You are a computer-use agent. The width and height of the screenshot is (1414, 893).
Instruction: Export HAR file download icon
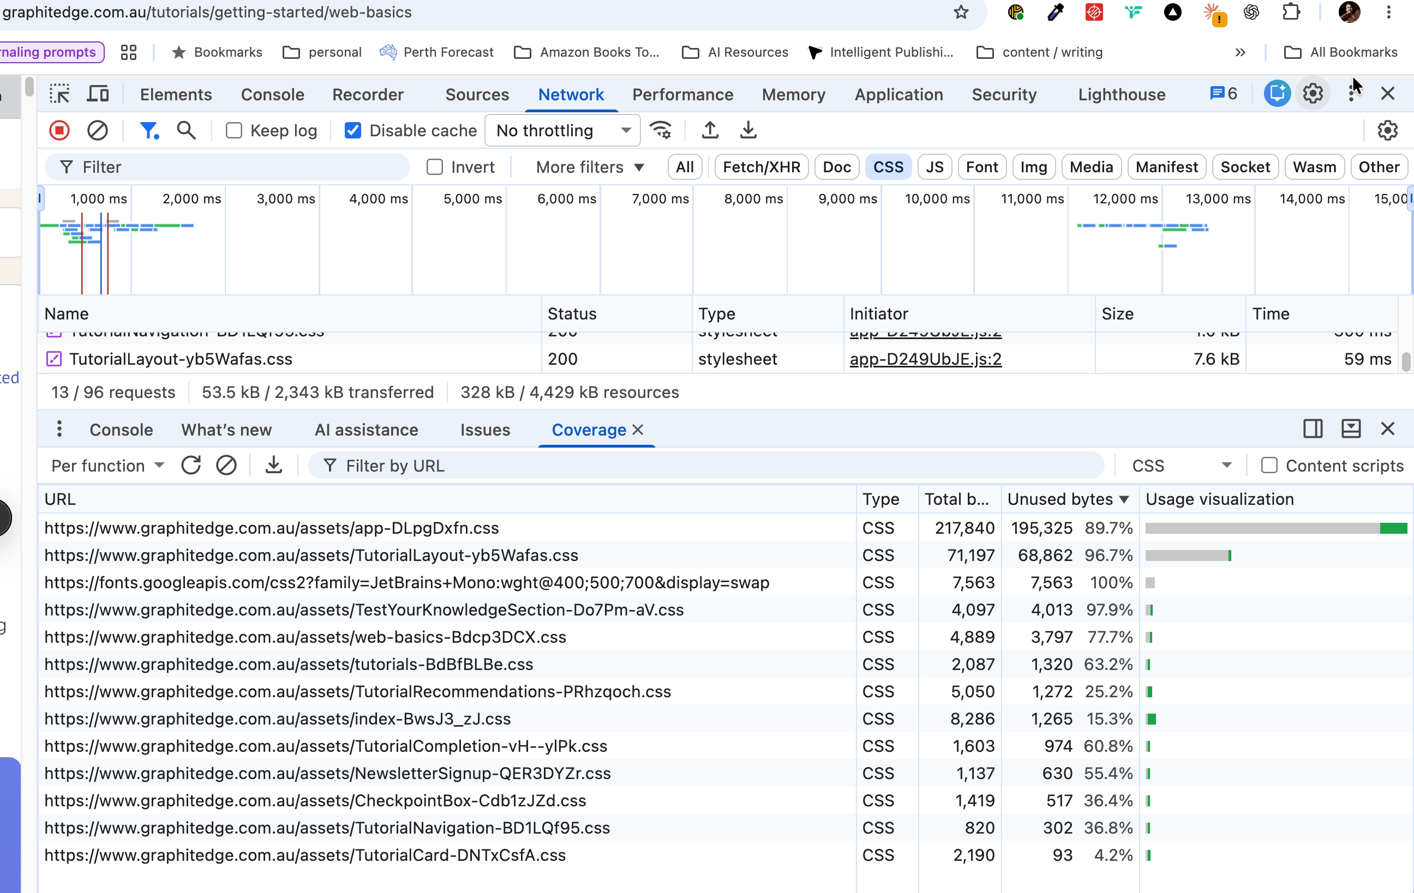pyautogui.click(x=748, y=130)
